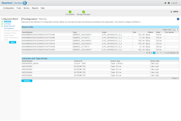Click label Cvfs_SN70601237_4_5
This screenshot has height=121, width=181.
coord(112,47)
